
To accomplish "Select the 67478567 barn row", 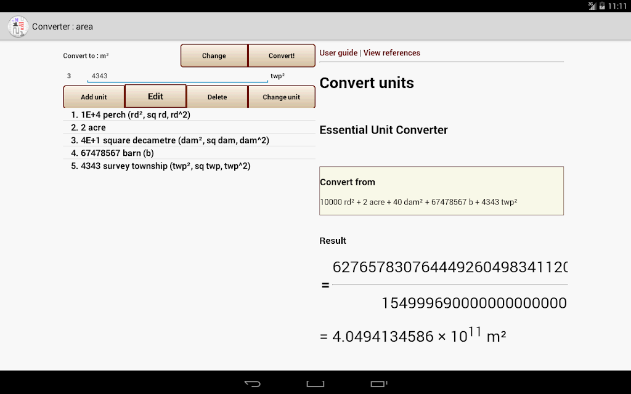I will 189,153.
